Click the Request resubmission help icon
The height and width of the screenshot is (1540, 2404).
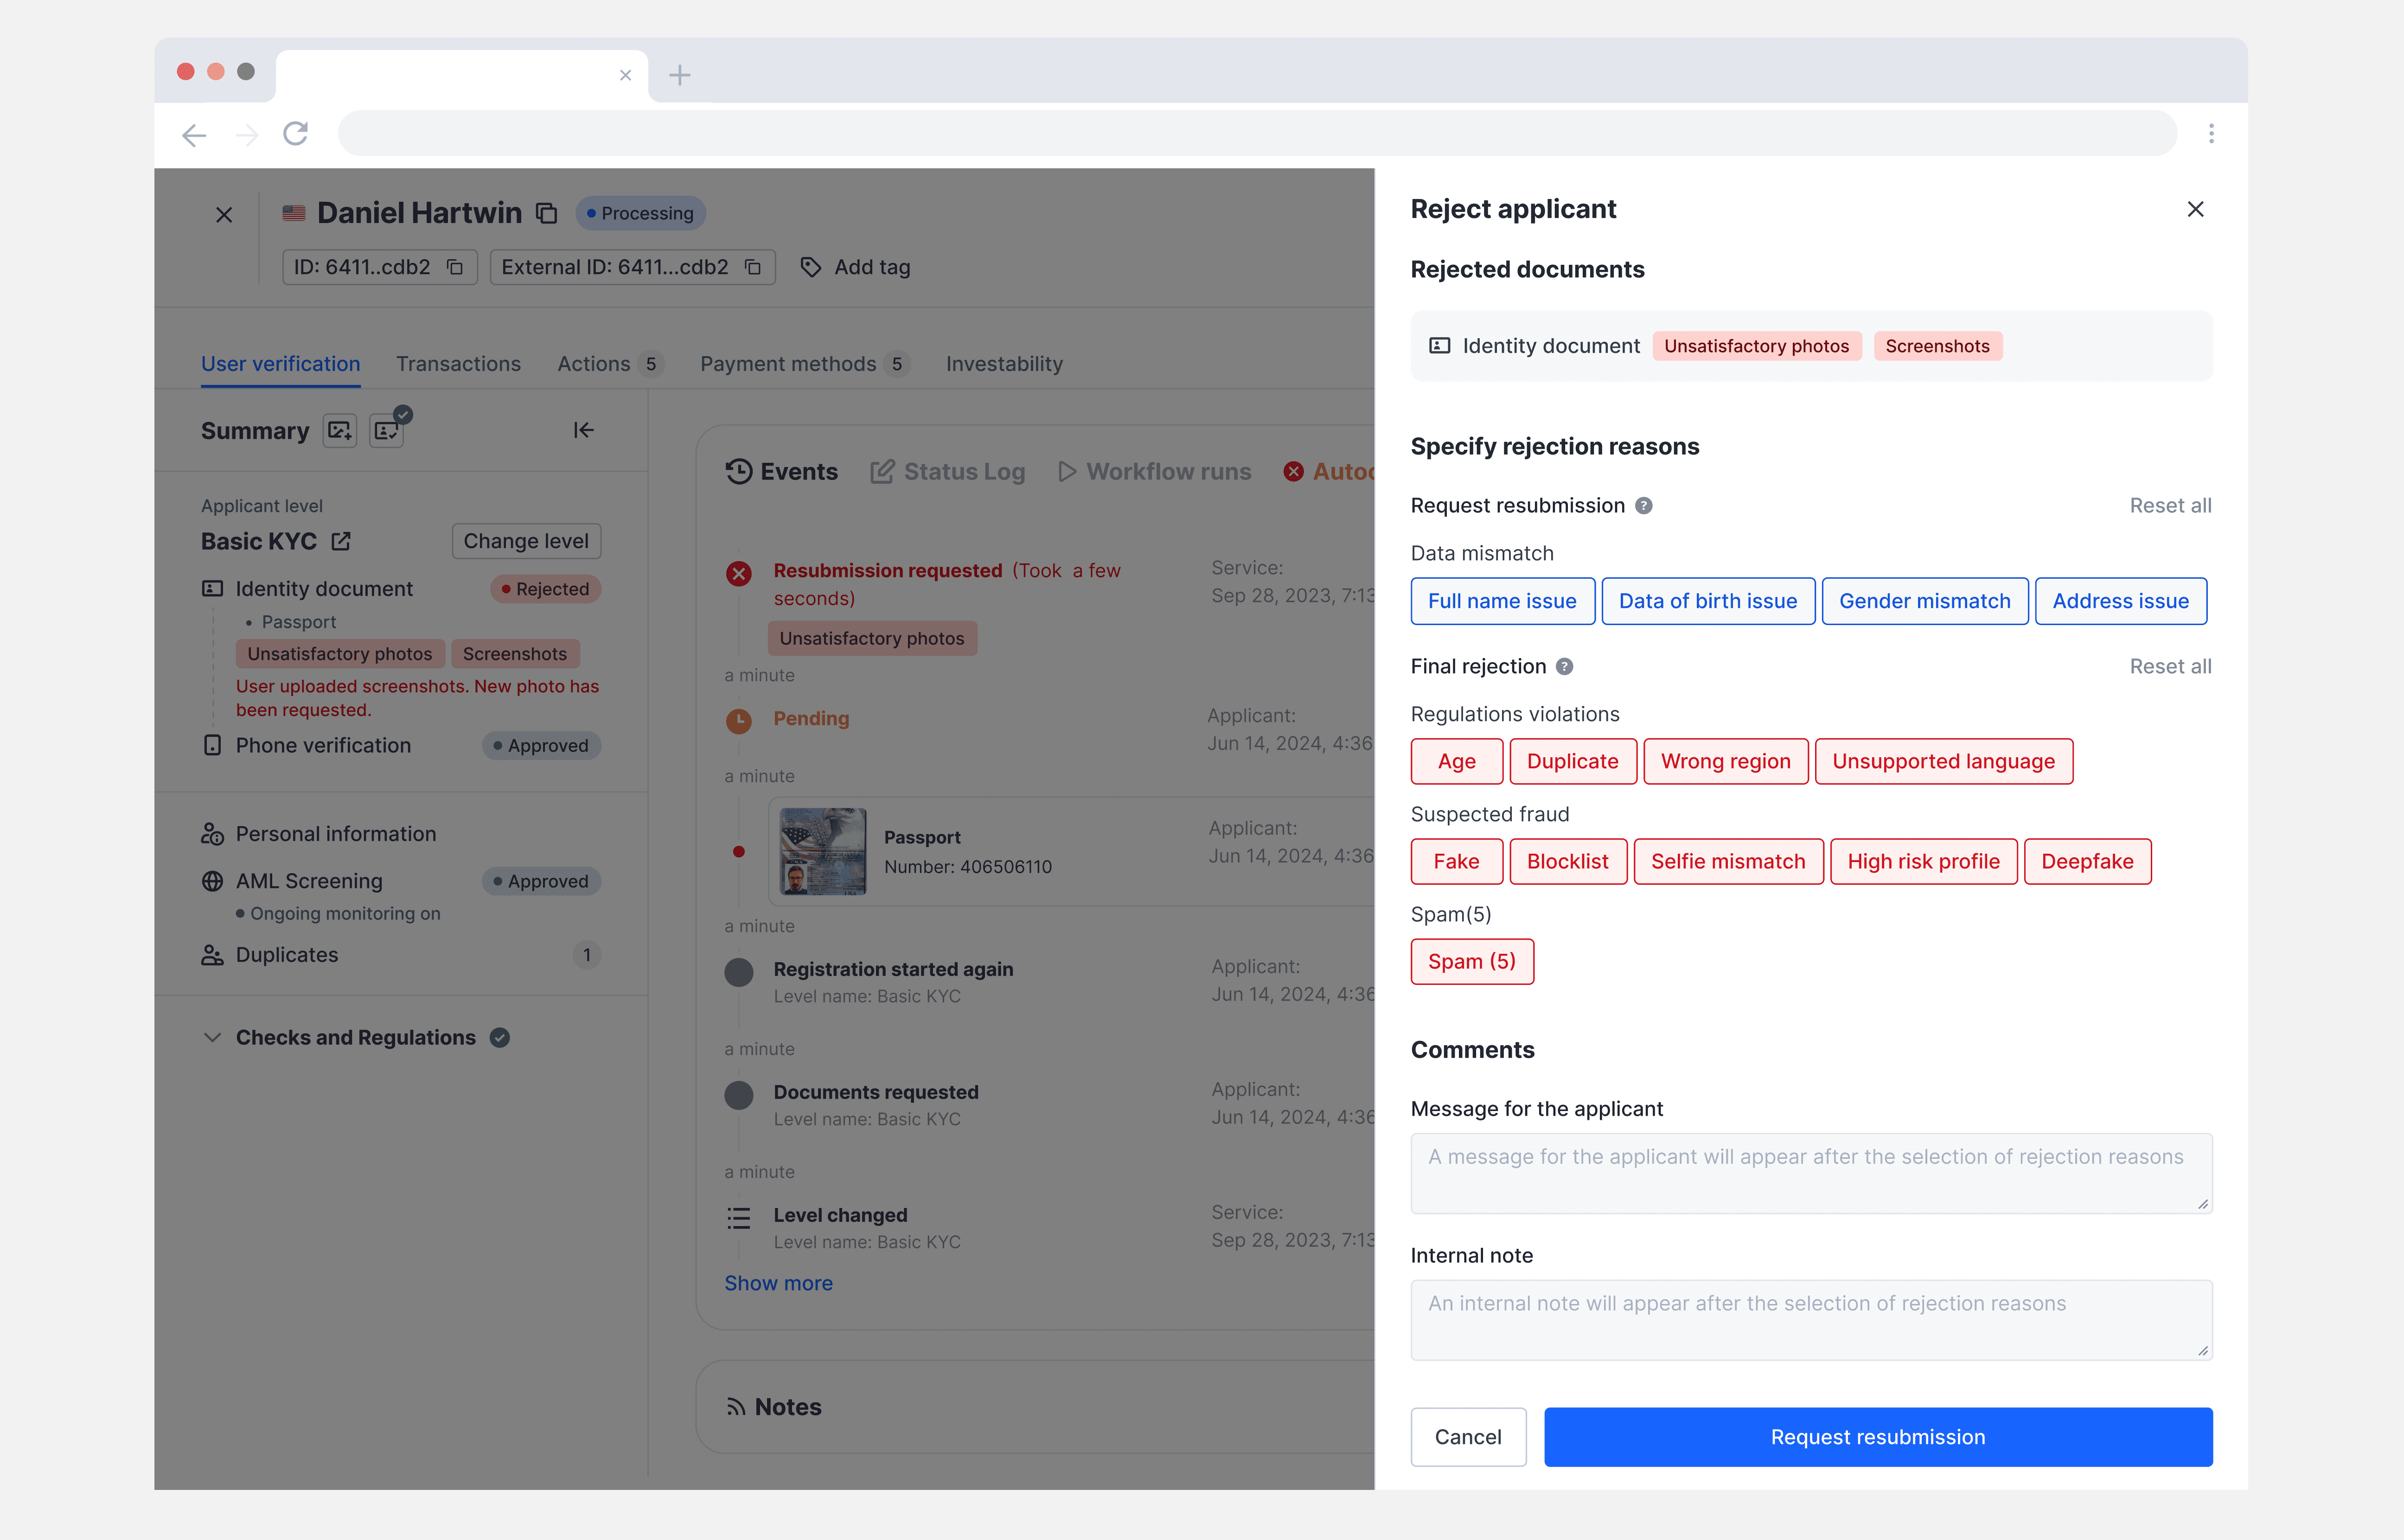pos(1643,506)
